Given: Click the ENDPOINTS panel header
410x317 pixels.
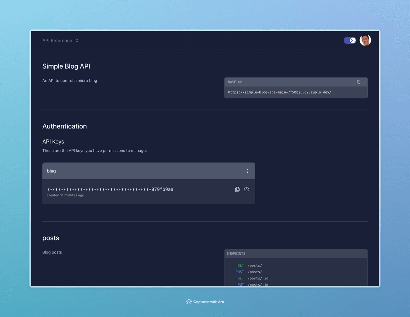Looking at the screenshot, I should (x=296, y=253).
